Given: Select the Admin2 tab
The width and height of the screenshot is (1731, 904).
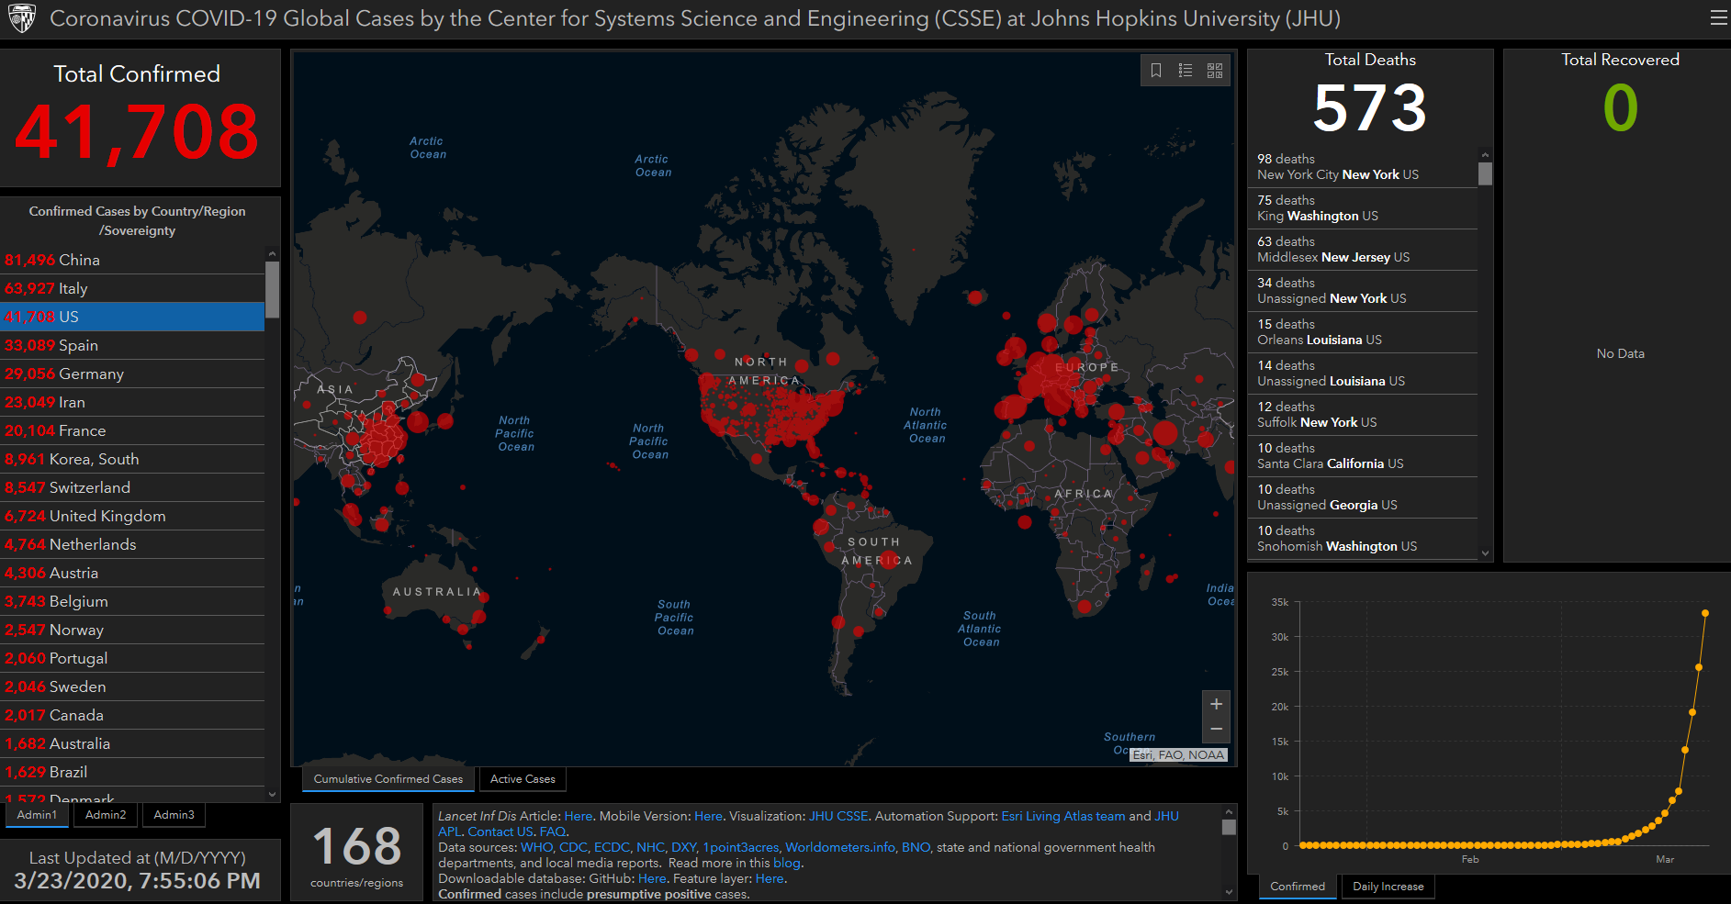Looking at the screenshot, I should (106, 815).
